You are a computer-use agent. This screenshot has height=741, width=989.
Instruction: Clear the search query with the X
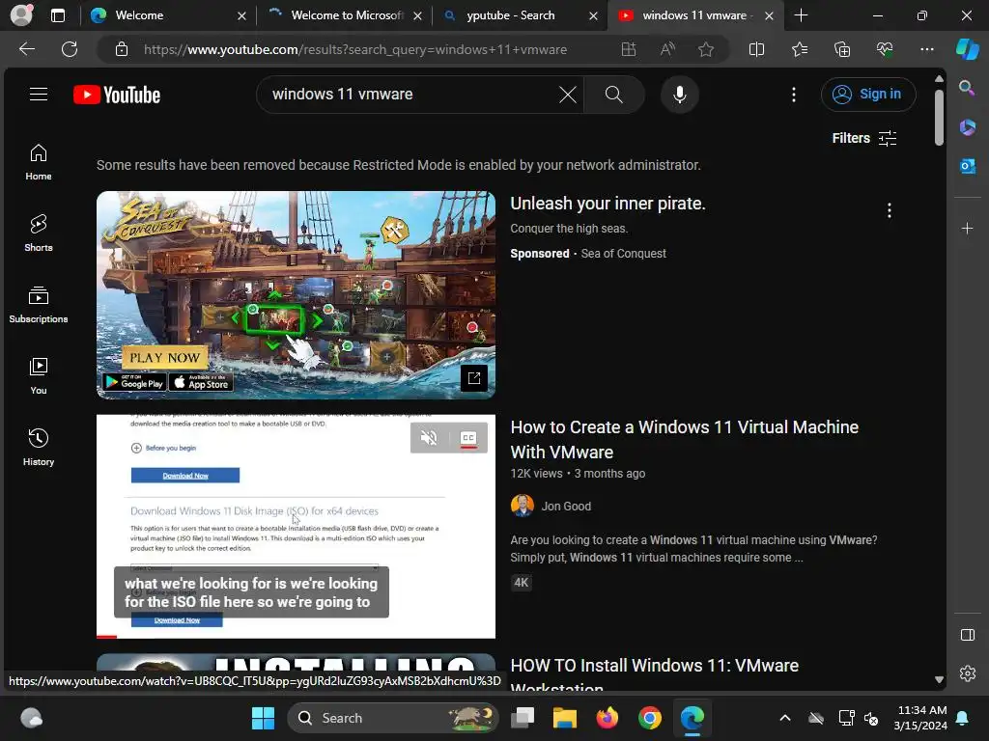tap(568, 95)
